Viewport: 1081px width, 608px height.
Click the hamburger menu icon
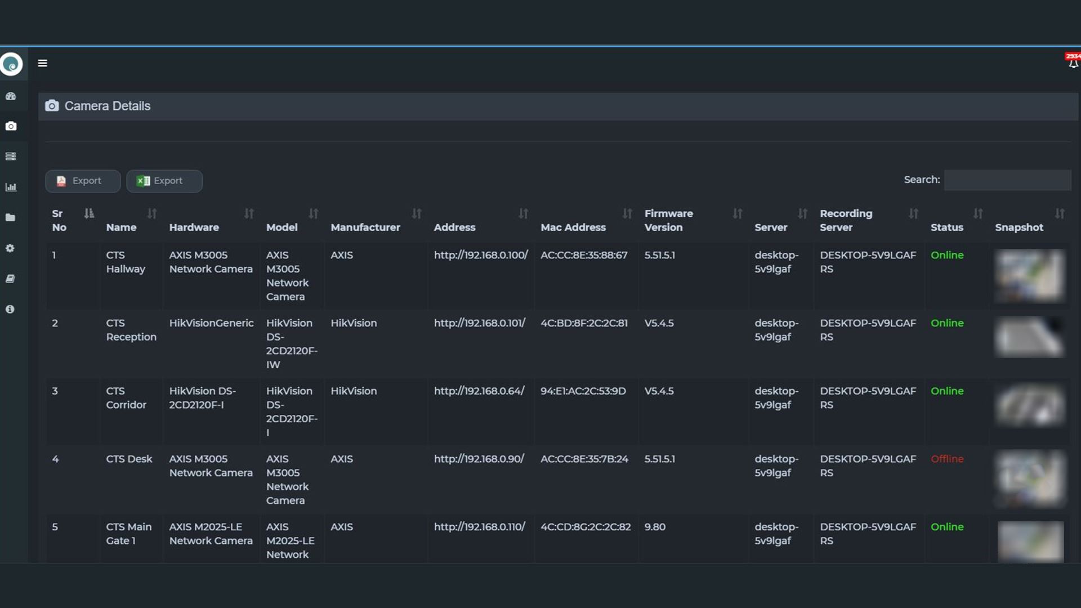42,63
